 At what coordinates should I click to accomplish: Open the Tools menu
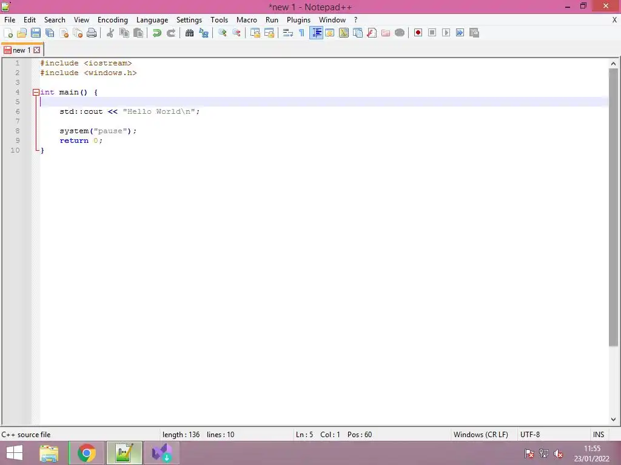point(219,20)
